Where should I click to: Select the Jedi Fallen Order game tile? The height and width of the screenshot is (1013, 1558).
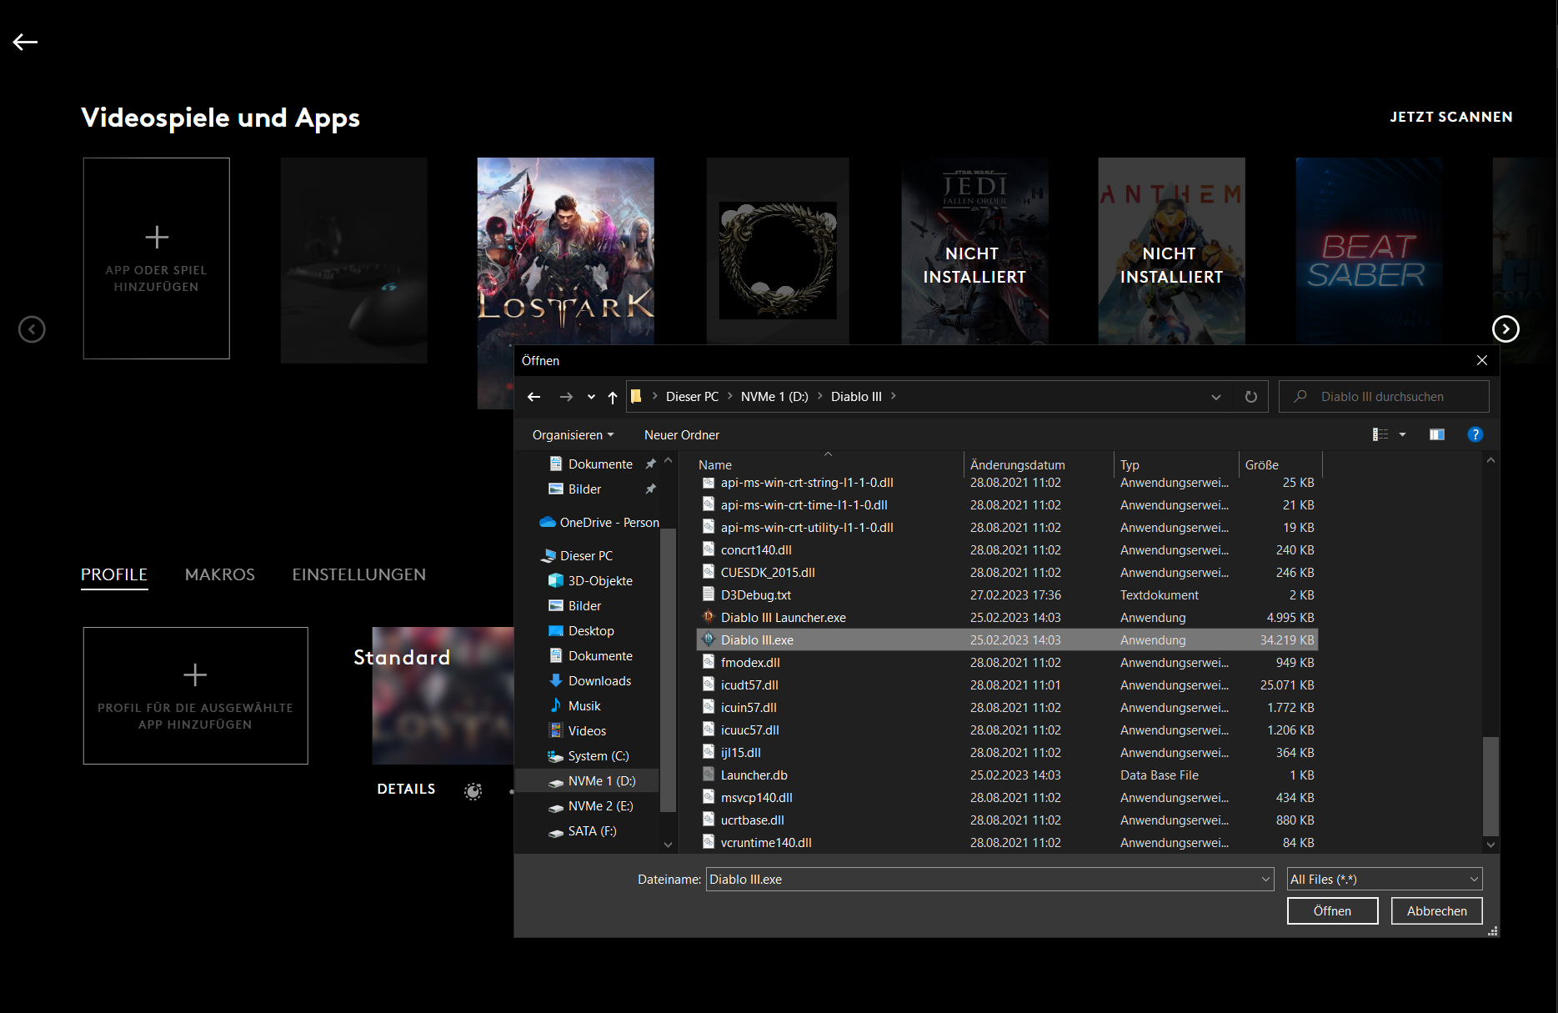point(974,251)
